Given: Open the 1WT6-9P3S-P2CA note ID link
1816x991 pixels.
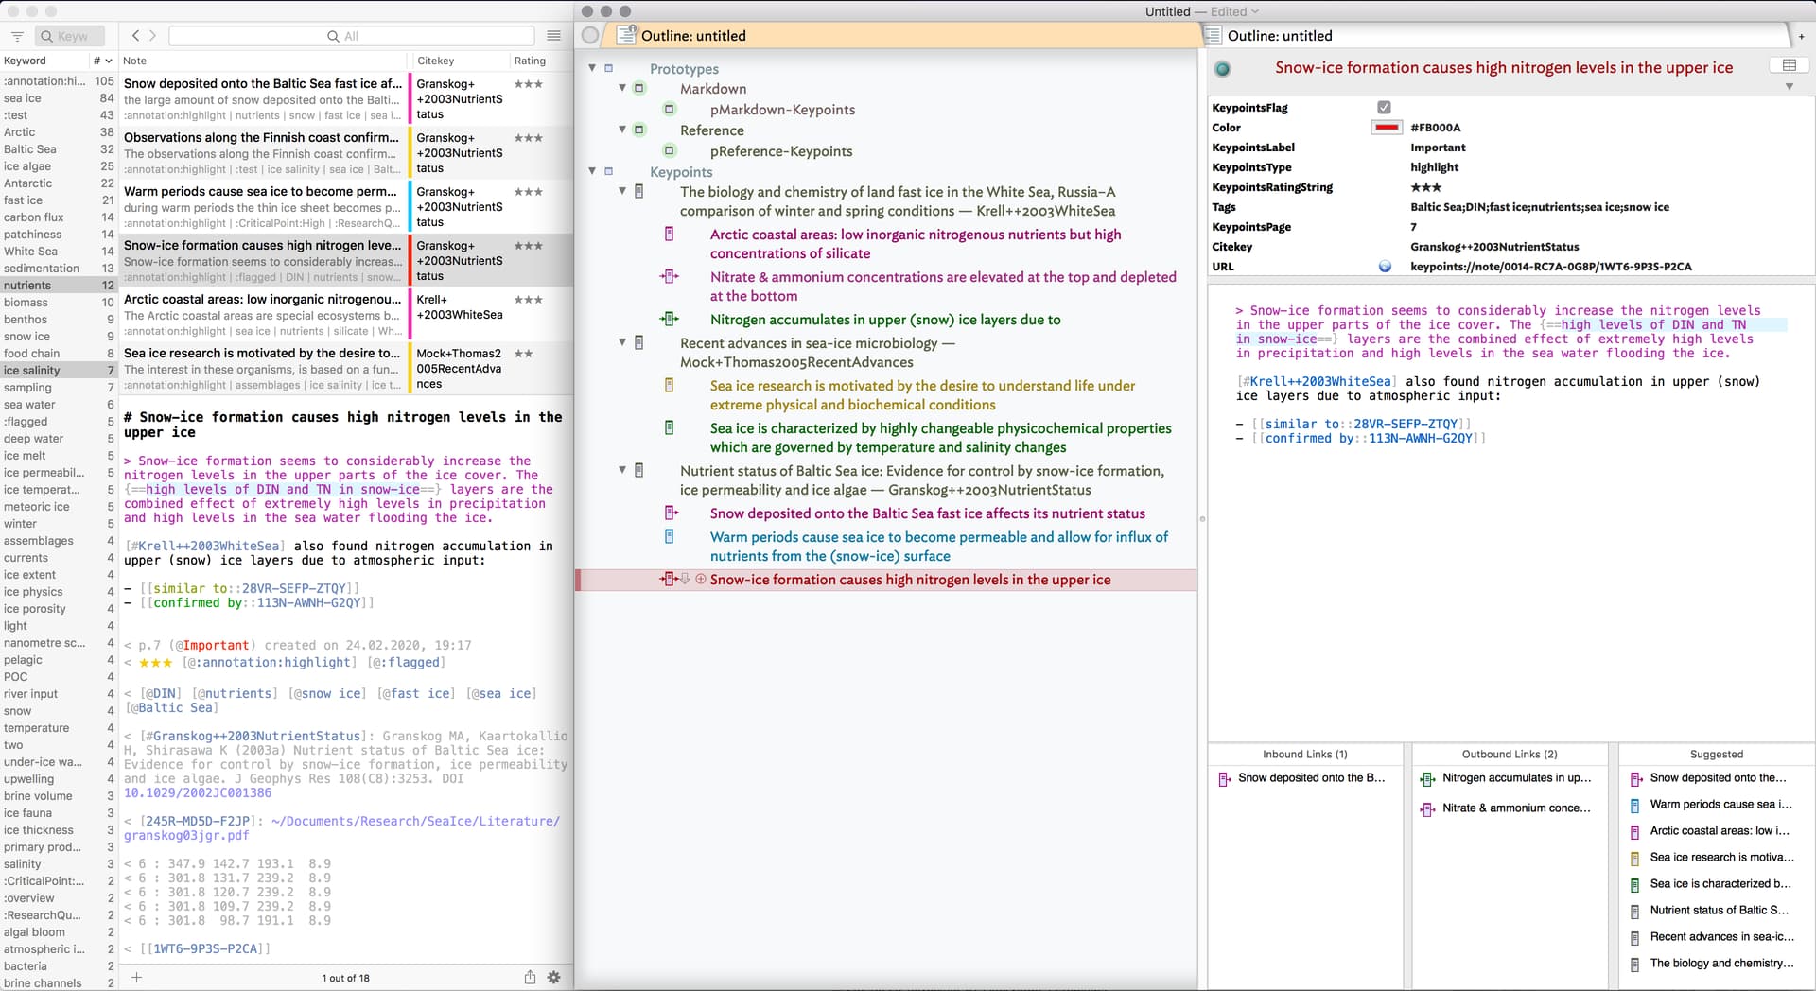Looking at the screenshot, I should click(204, 948).
